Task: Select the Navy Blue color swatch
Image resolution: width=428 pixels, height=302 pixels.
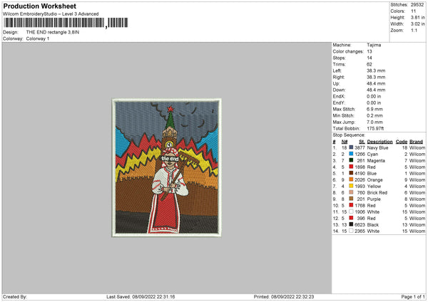Action: [351, 147]
